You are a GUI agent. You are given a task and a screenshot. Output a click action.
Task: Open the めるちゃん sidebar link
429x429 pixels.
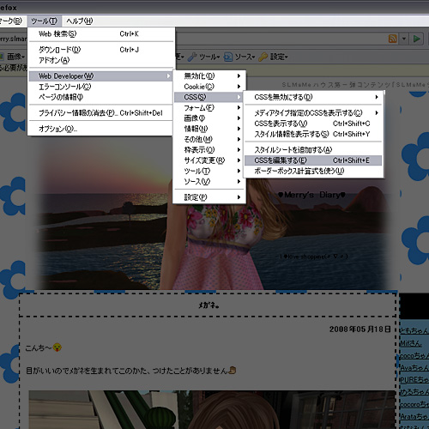414,392
